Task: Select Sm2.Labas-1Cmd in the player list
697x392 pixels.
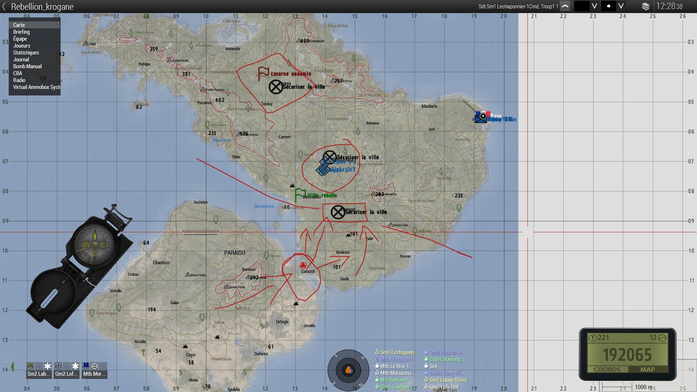Action: pyautogui.click(x=445, y=380)
